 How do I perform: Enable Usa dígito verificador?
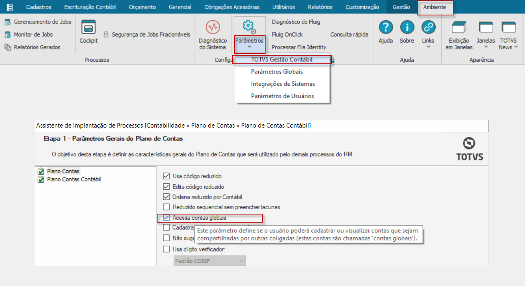(x=166, y=249)
